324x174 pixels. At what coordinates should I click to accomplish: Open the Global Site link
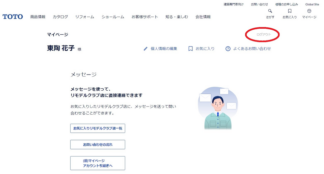click(312, 4)
